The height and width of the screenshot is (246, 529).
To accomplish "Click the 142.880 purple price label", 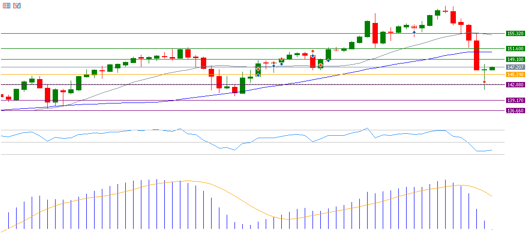I will [515, 84].
